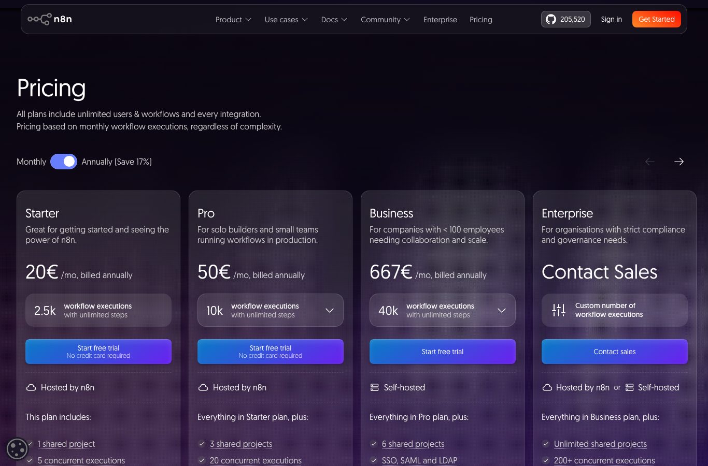Click the 20 concurrent executions feature

pyautogui.click(x=256, y=460)
